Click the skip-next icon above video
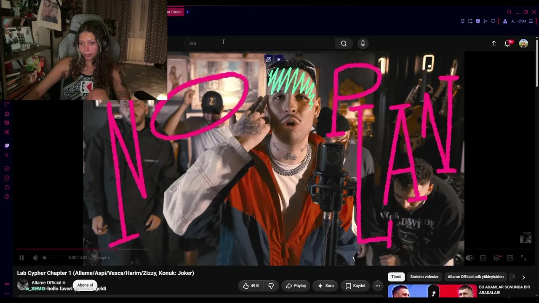This screenshot has width=539, height=303. (x=279, y=59)
